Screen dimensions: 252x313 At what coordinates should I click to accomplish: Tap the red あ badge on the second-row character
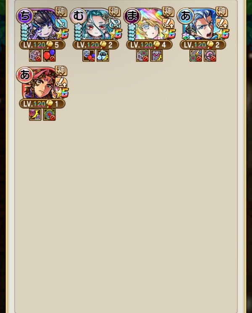(25, 75)
